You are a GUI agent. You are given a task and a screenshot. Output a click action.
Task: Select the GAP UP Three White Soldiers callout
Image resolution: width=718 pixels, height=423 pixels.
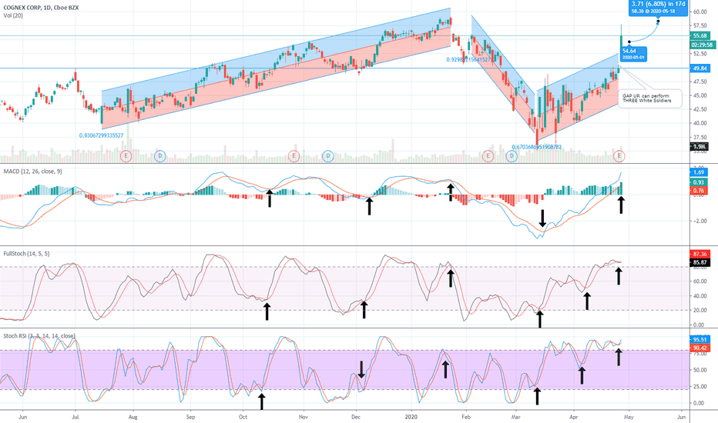point(649,98)
